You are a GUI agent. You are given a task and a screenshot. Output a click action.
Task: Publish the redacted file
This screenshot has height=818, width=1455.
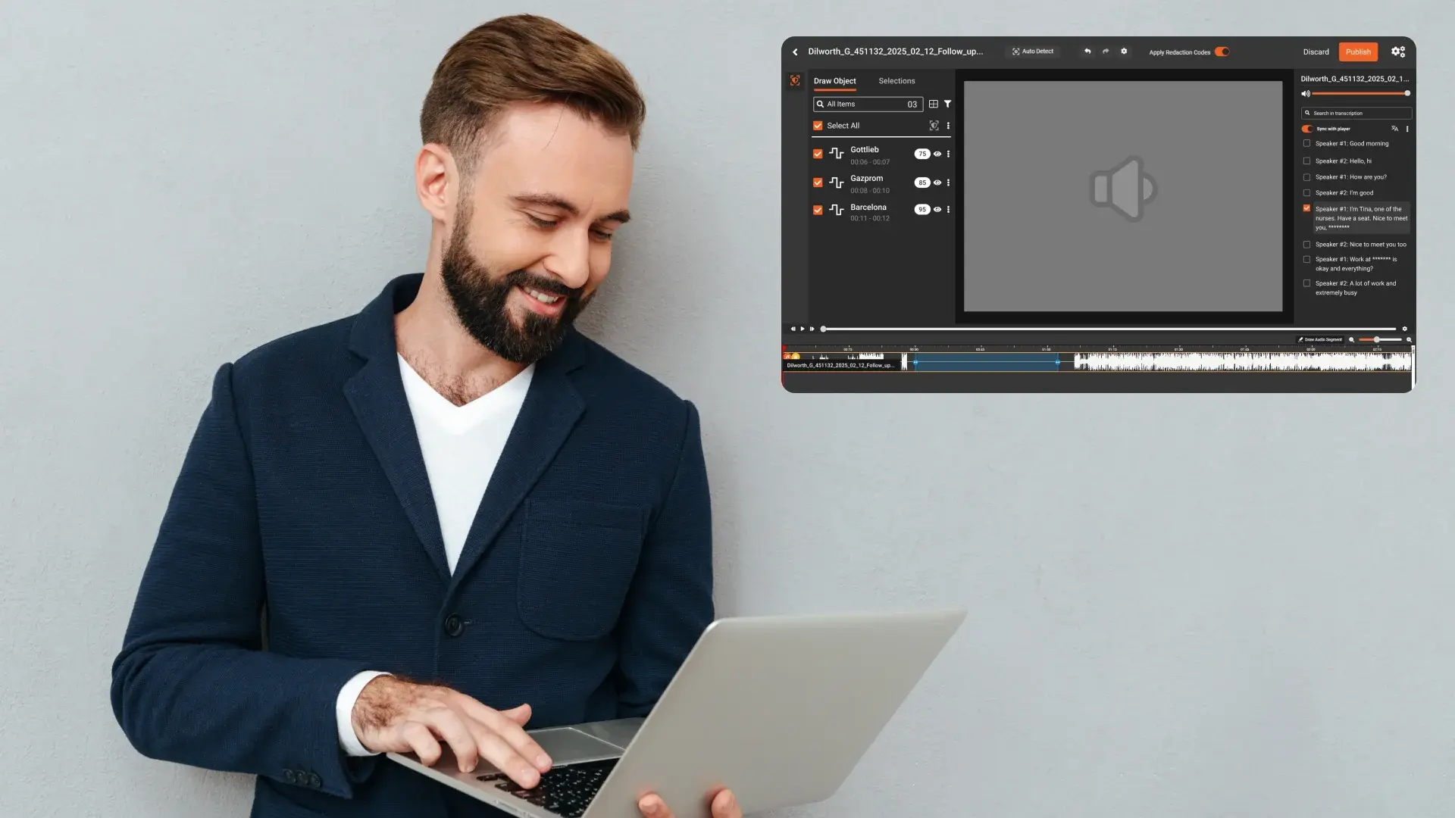(x=1358, y=52)
